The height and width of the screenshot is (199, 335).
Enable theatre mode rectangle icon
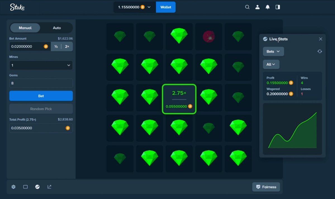click(x=25, y=187)
